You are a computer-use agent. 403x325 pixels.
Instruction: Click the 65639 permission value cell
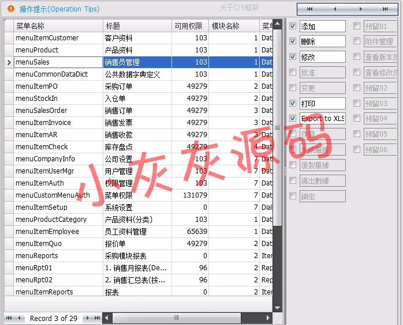190,232
